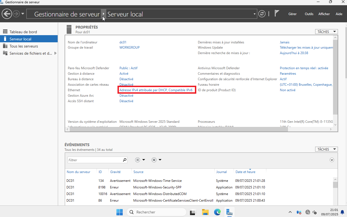Open File Explorer from the taskbar
Image resolution: width=347 pixels, height=217 pixels.
pos(205,212)
